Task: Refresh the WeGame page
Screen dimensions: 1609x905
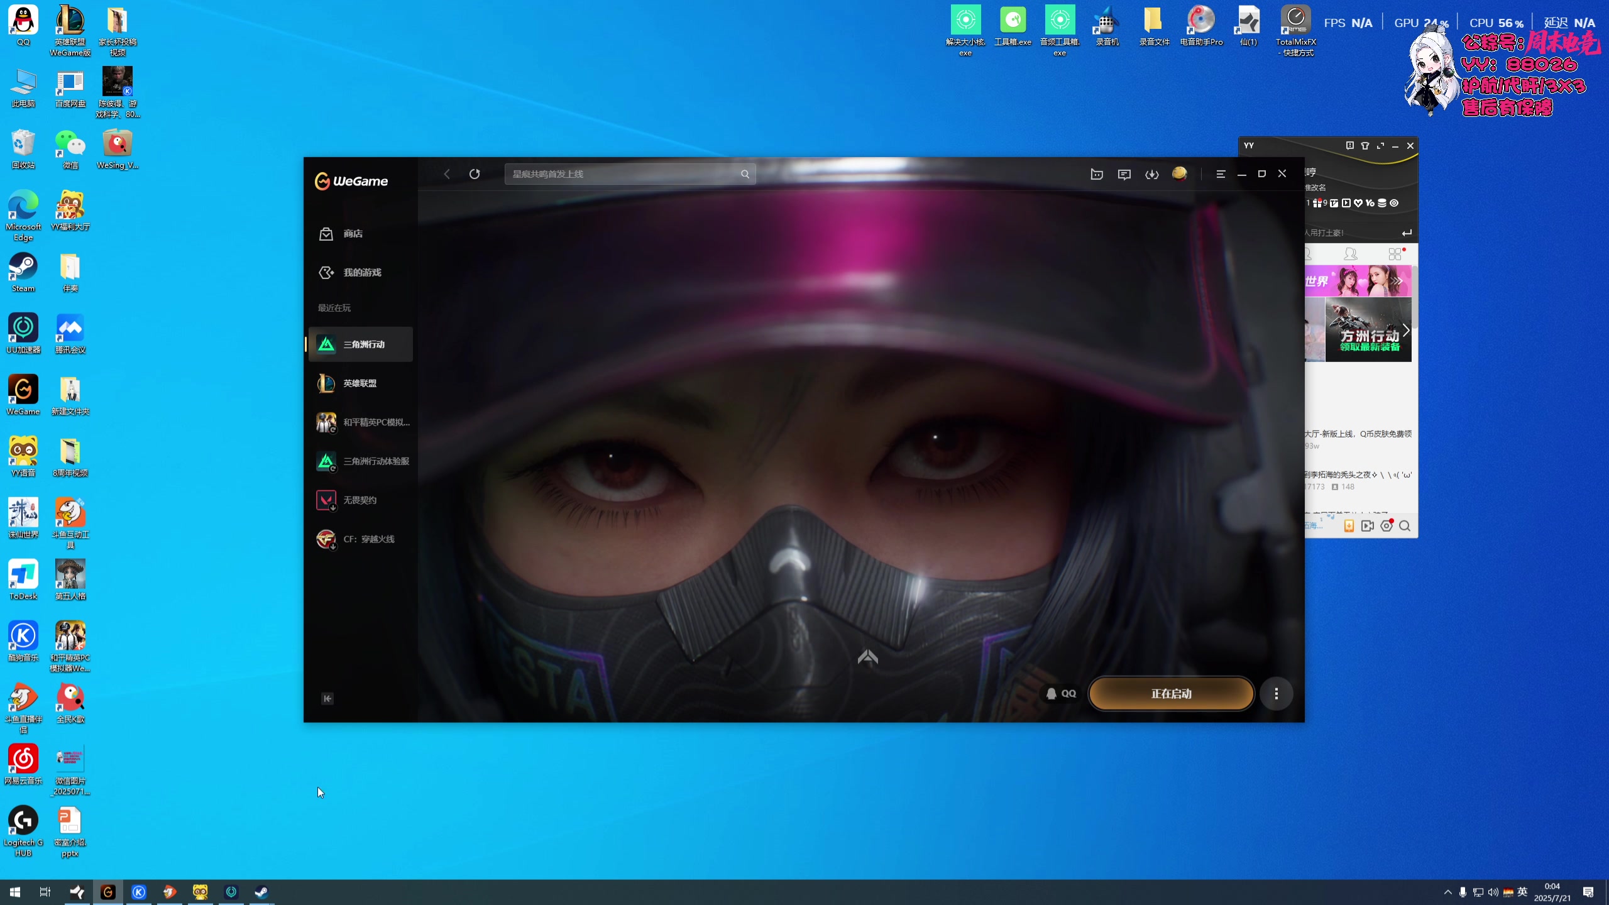Action: point(475,174)
